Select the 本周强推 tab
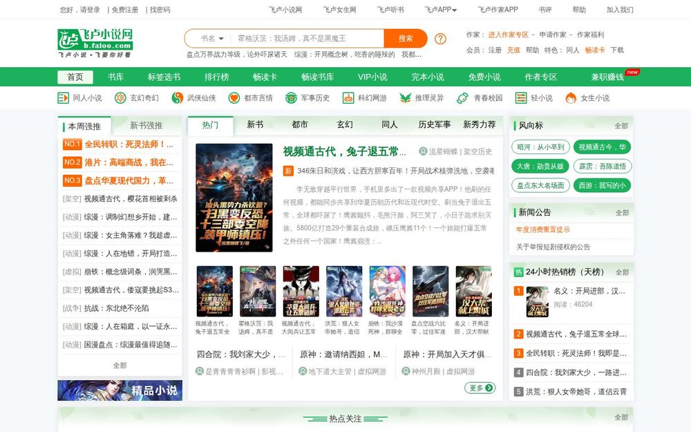This screenshot has width=691, height=432. click(84, 126)
